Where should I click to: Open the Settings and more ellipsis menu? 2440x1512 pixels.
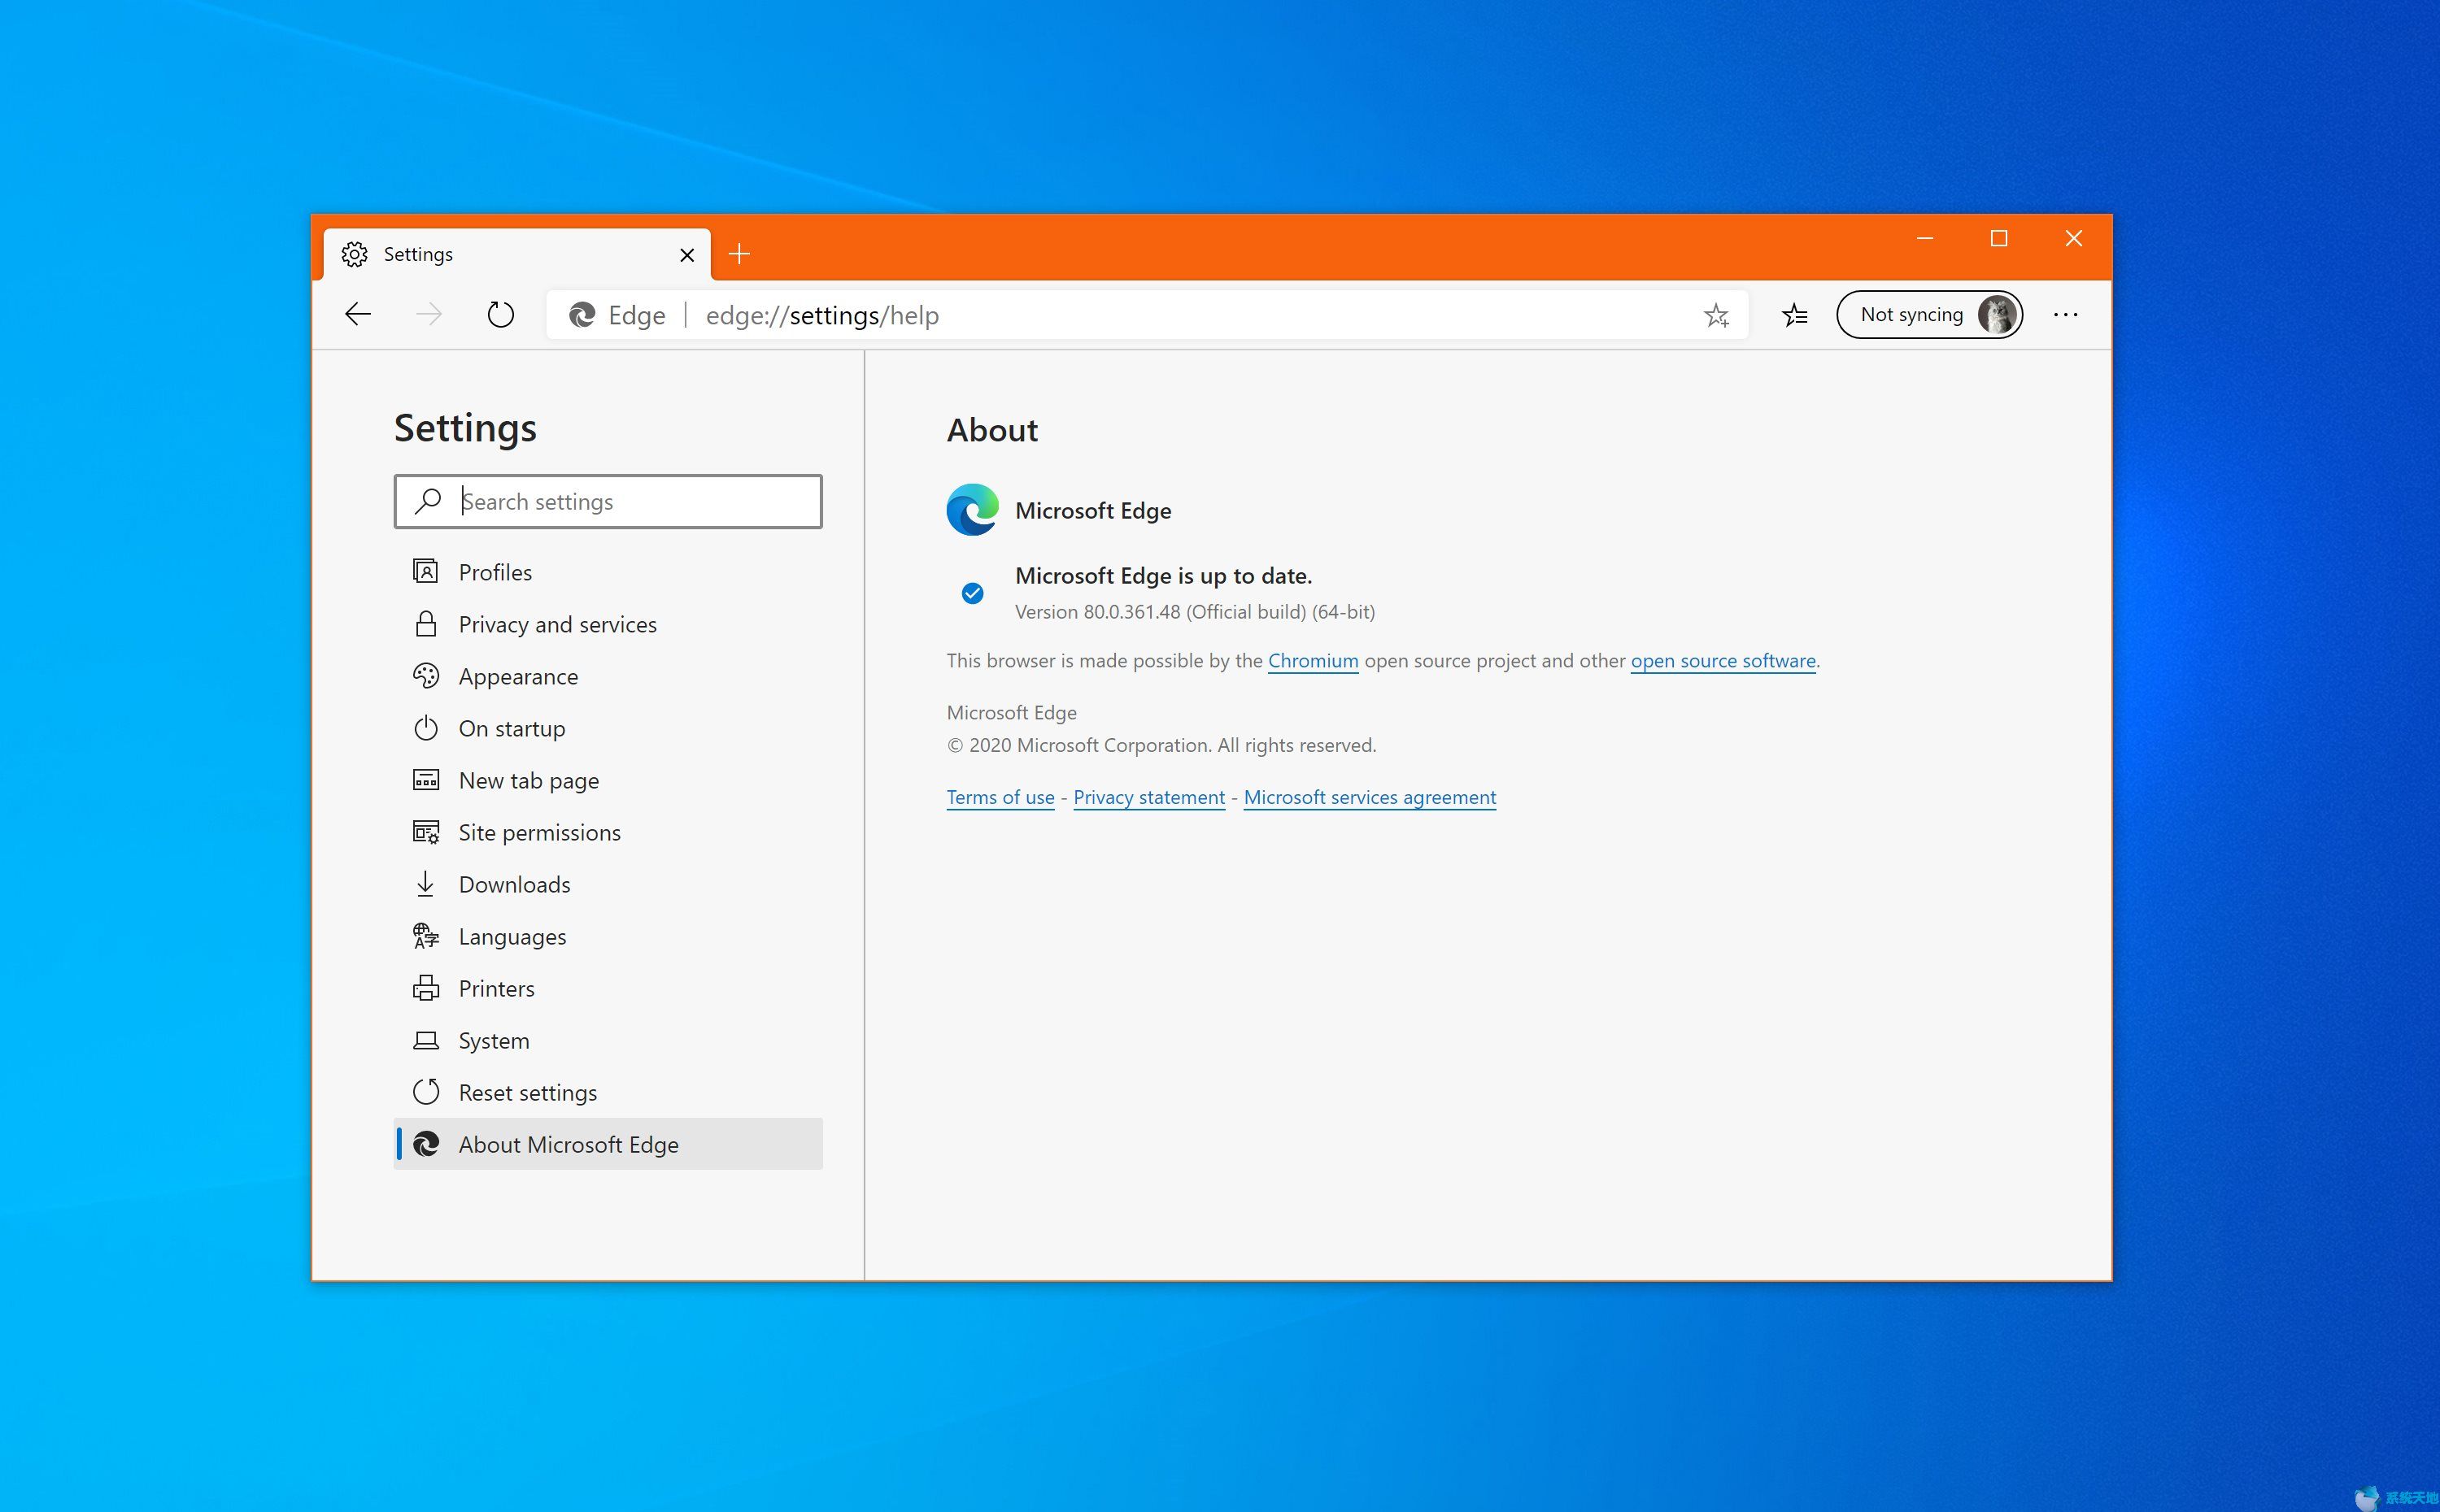(x=2066, y=315)
